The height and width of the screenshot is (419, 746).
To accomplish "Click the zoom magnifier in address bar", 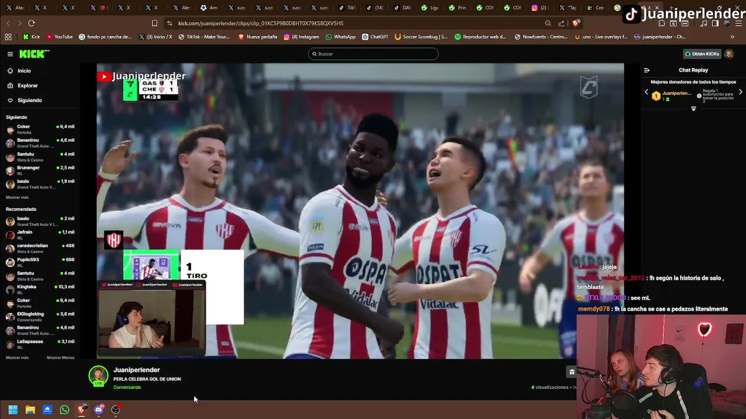I will coord(548,23).
